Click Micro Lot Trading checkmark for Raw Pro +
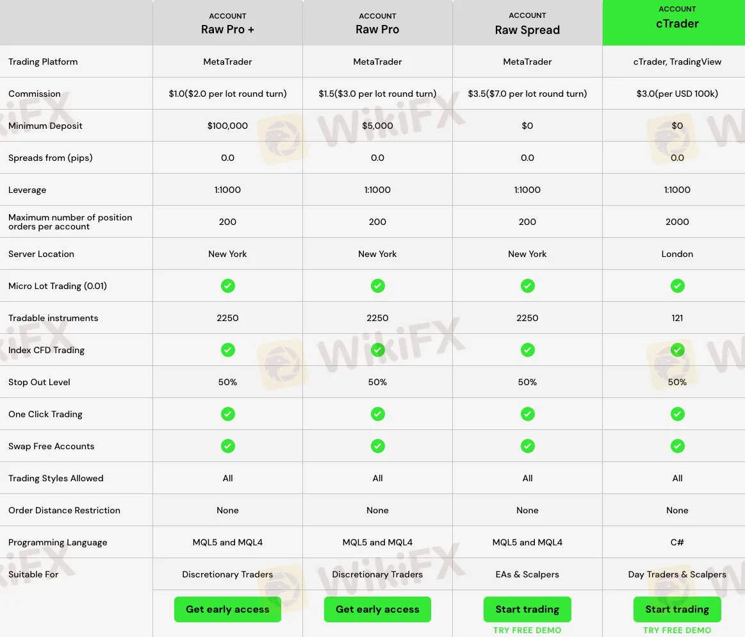Screen dimensions: 745x637 227,286
